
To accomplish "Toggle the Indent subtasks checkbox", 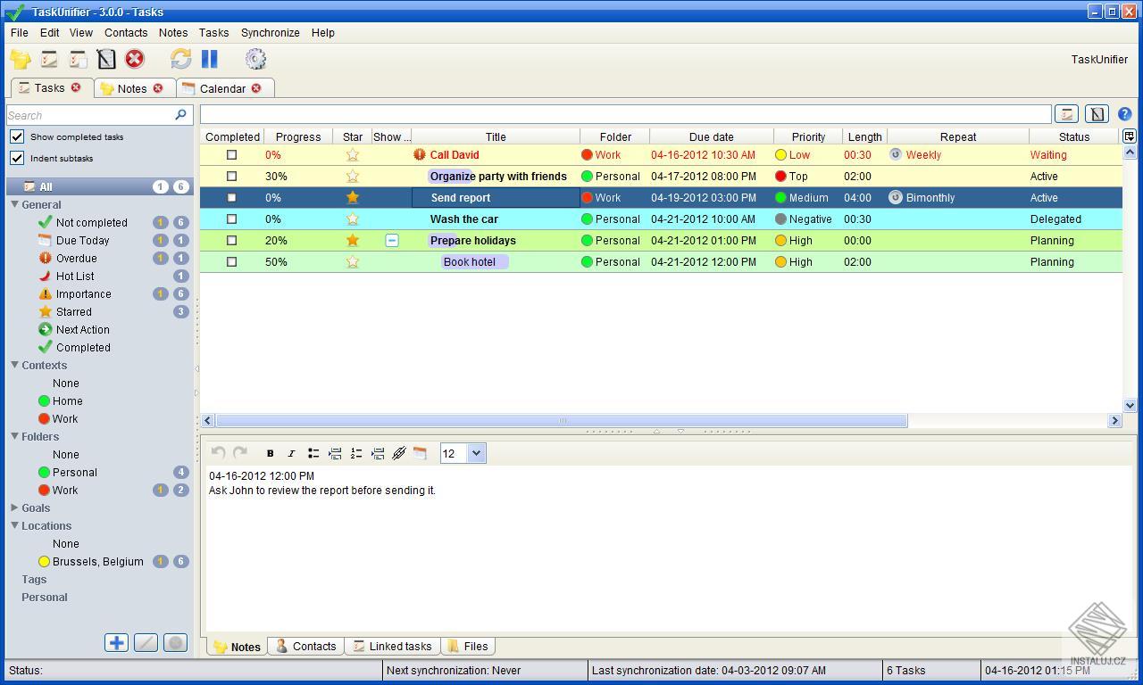I will click(17, 158).
